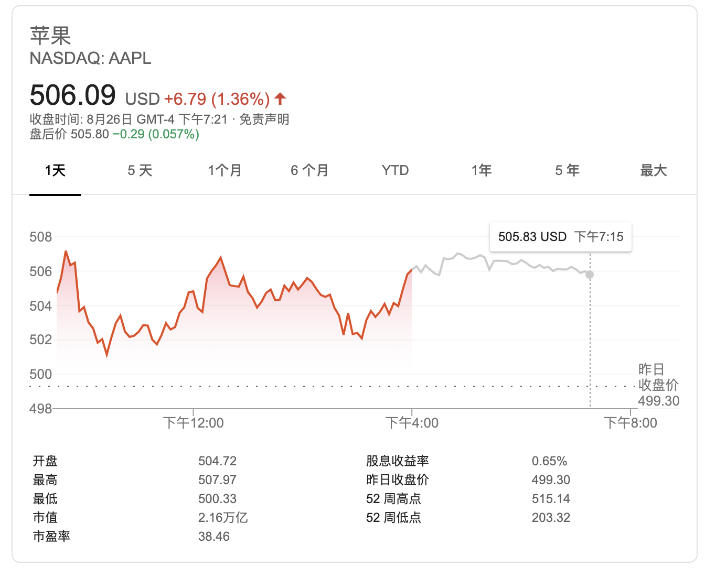Click the NASDAQ: AAPL ticker text
The height and width of the screenshot is (568, 705).
tap(90, 58)
